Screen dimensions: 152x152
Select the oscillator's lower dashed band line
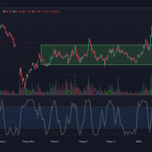(76, 128)
